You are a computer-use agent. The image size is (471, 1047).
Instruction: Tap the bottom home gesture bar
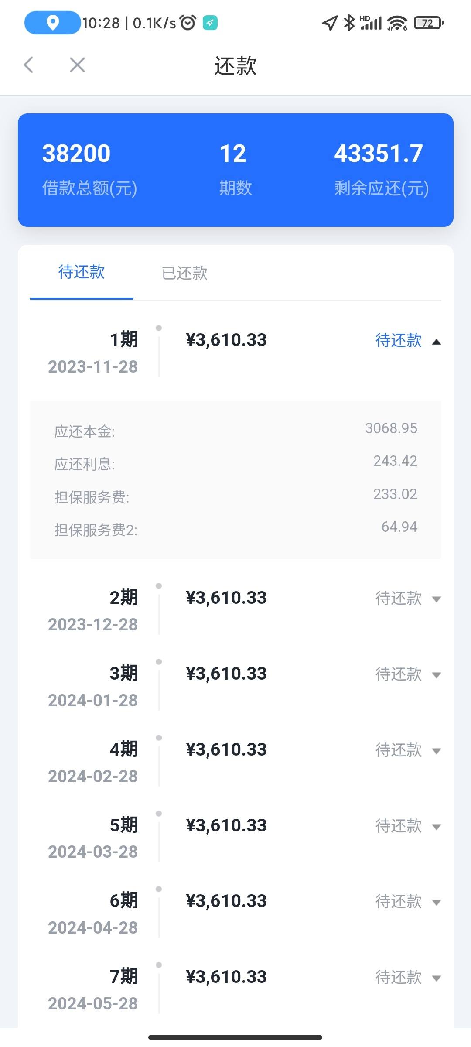click(x=235, y=1037)
